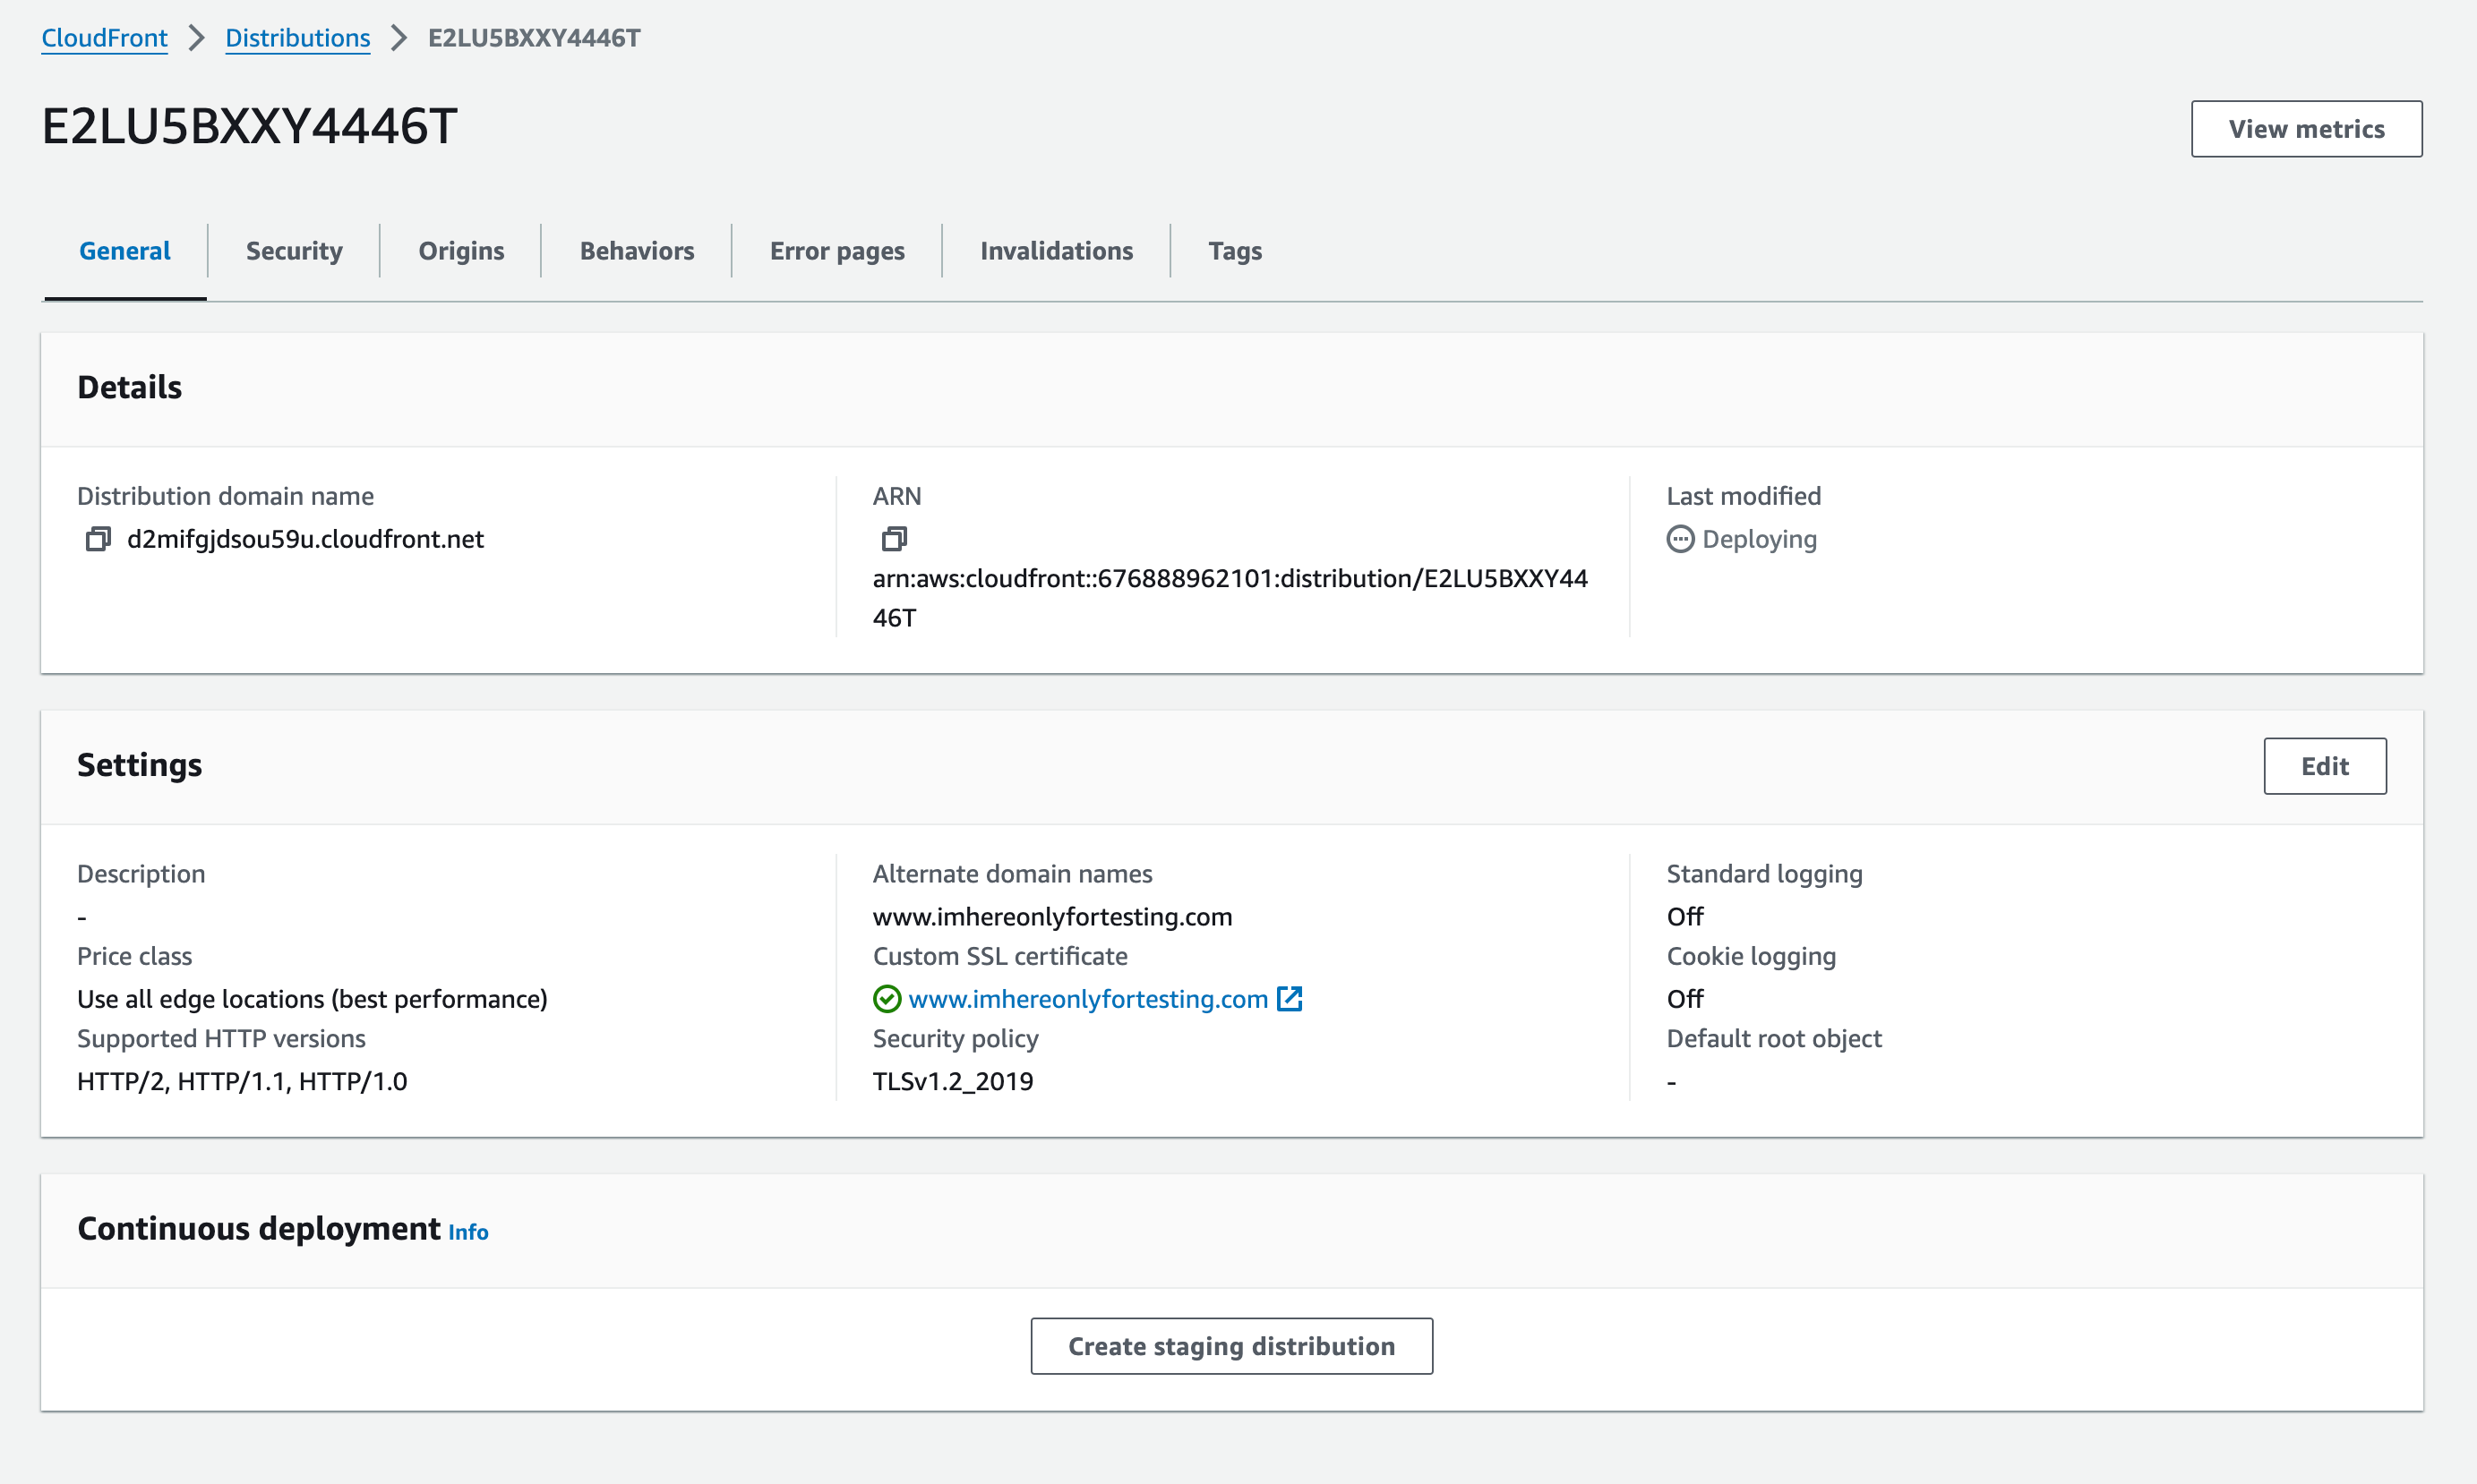Go back to Distributions breadcrumb link
Viewport: 2477px width, 1484px height.
[x=297, y=38]
